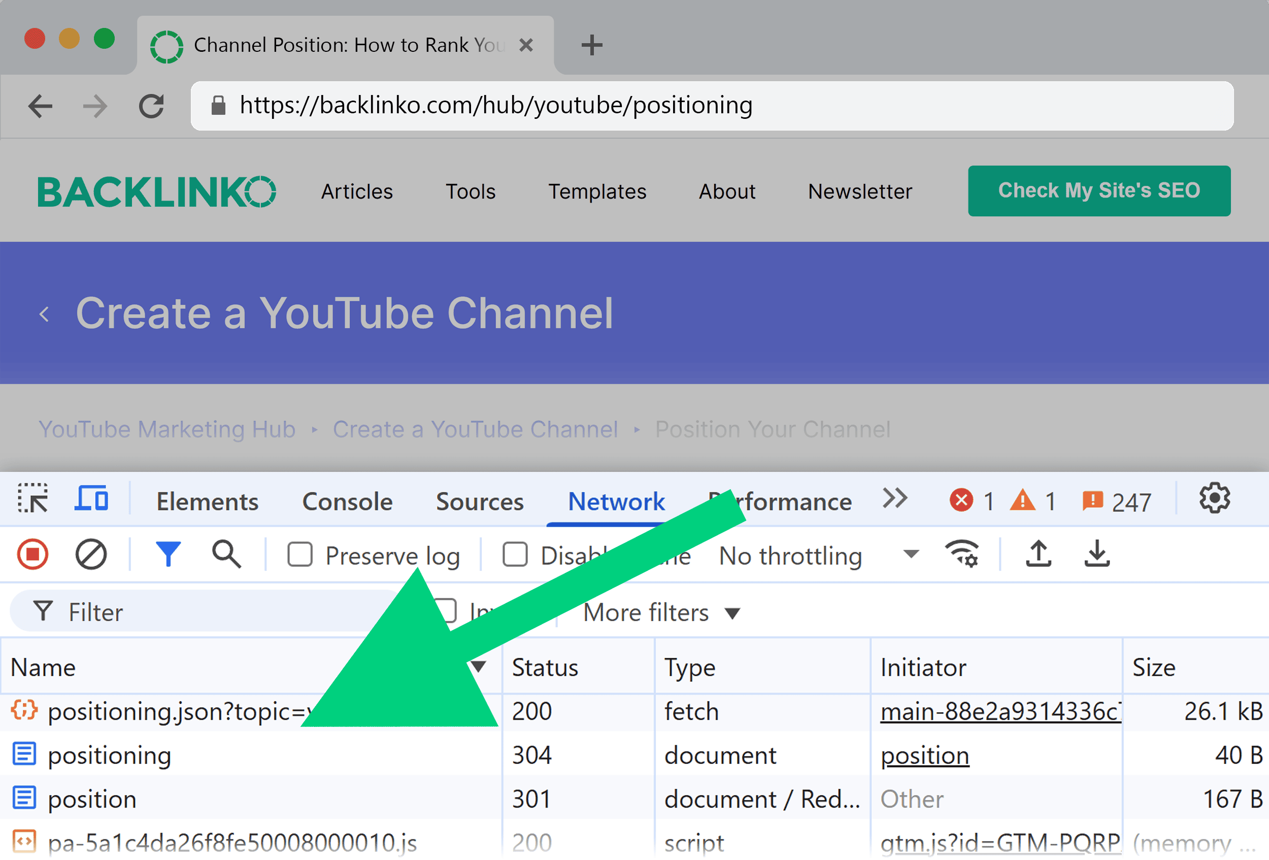This screenshot has width=1269, height=860.
Task: Click the 247 issues badge
Action: [x=1117, y=501]
